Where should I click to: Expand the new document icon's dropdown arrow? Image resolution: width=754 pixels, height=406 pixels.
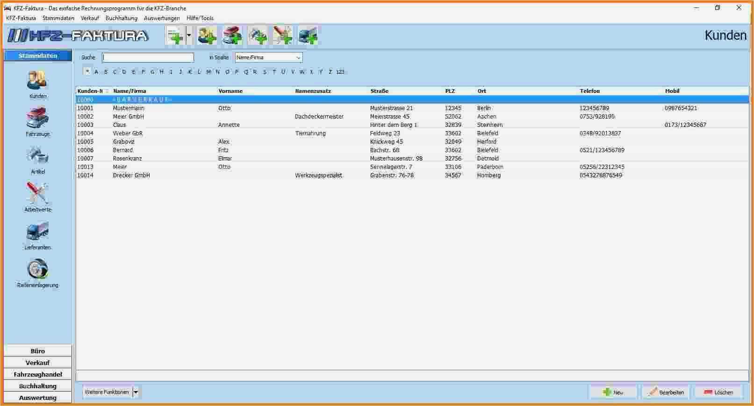[189, 36]
